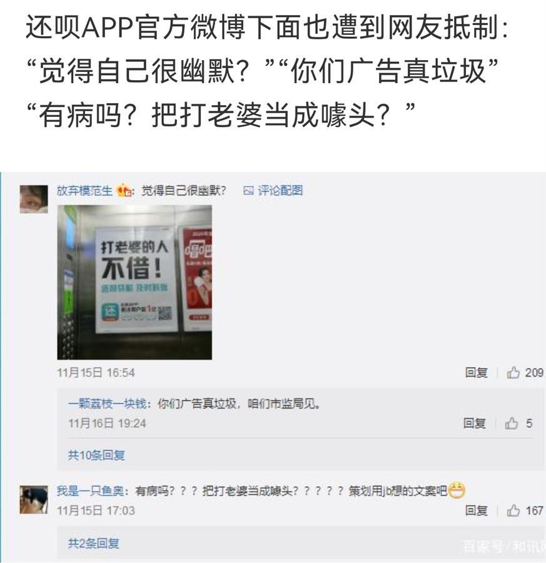
Task: Open the 评论配图 link
Action: pos(280,190)
